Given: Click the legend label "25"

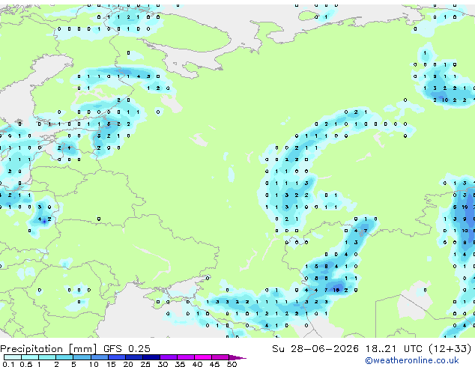Looking at the screenshot, I should 145,364.
